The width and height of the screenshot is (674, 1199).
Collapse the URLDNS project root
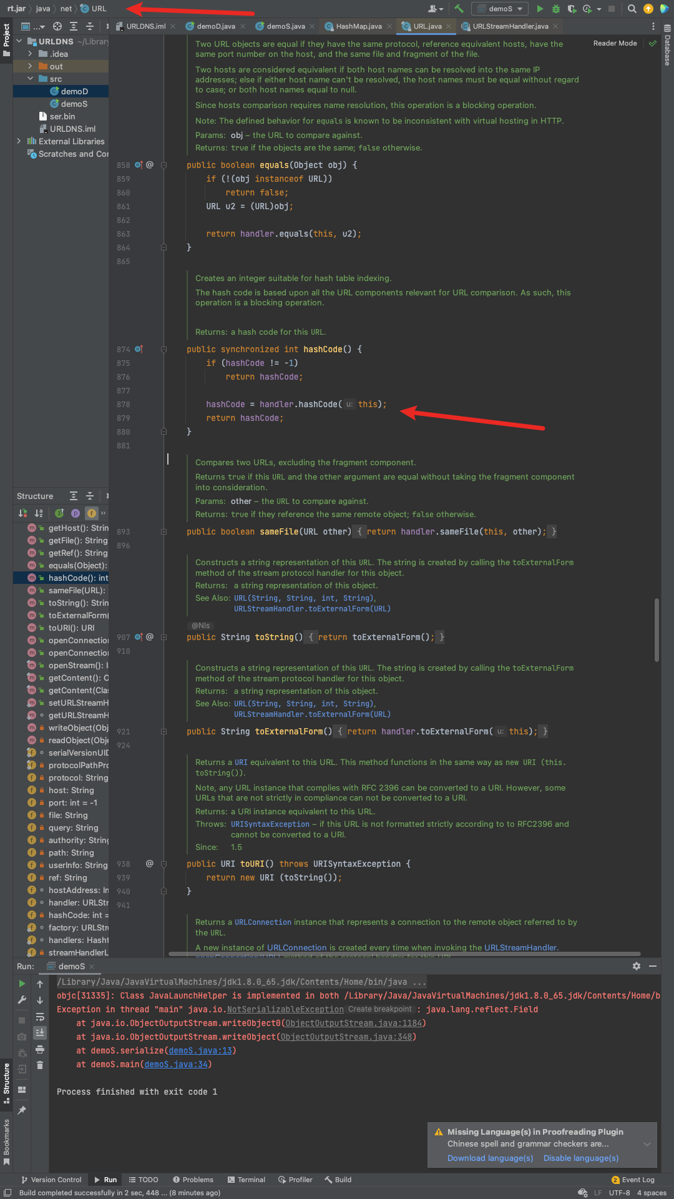[x=19, y=41]
